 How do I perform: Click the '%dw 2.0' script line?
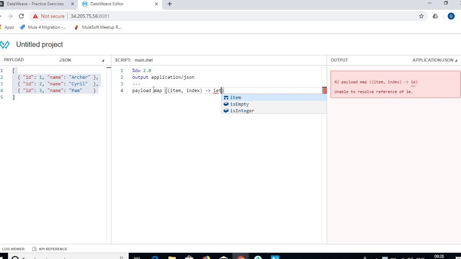pos(142,71)
